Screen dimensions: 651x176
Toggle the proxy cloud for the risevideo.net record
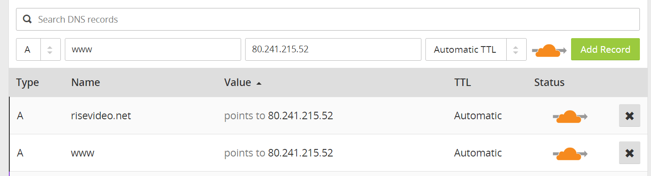click(x=570, y=116)
